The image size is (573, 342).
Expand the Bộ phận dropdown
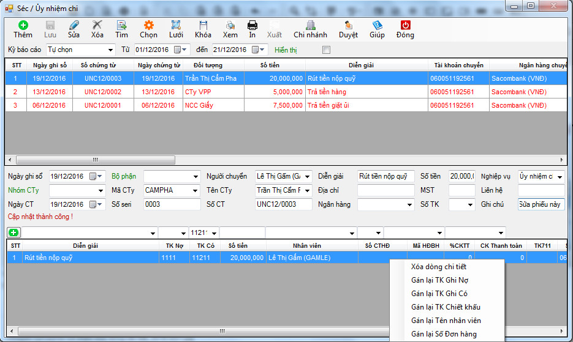click(x=195, y=177)
